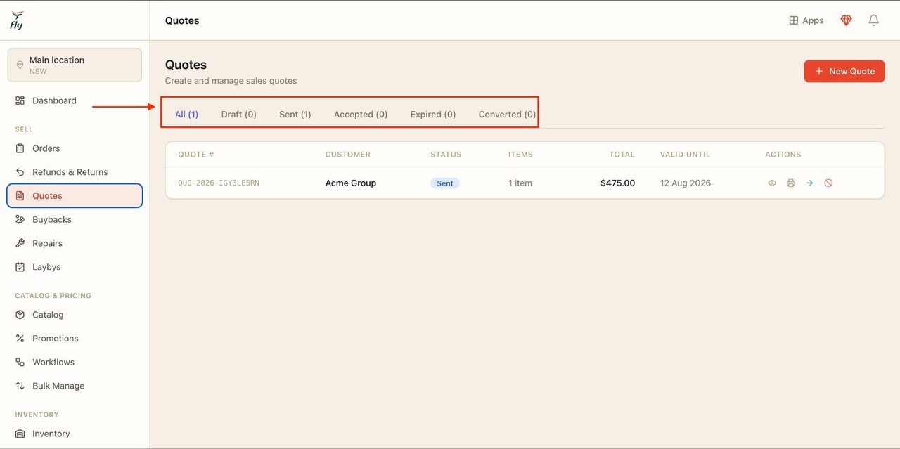This screenshot has width=900, height=449.
Task: Switch to Accepted (0) tab
Action: click(361, 114)
